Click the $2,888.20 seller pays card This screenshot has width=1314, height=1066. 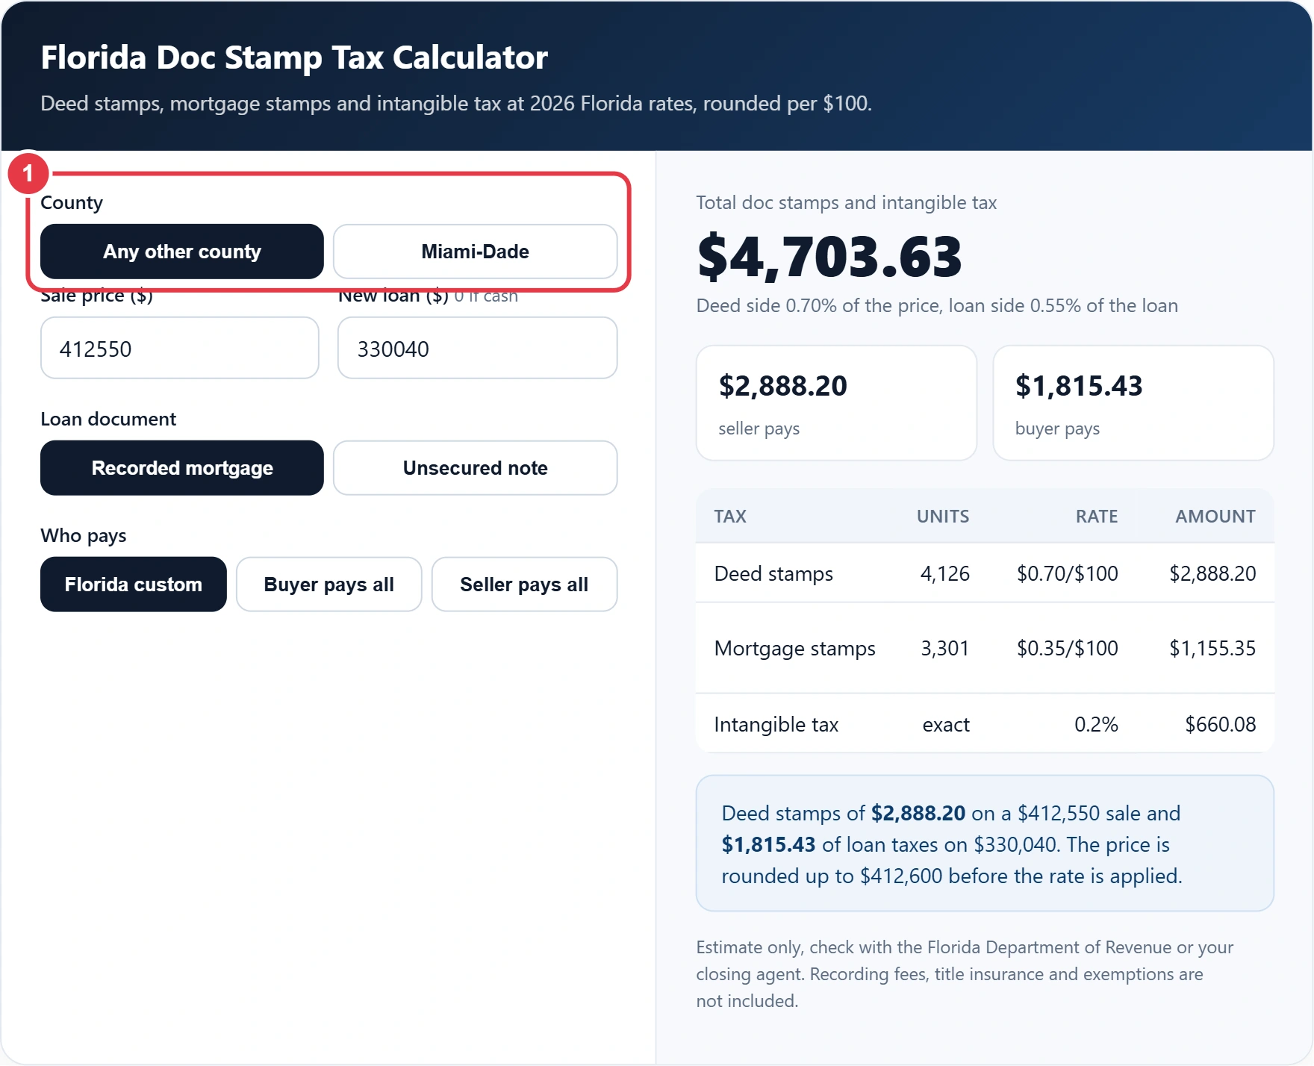click(x=836, y=403)
